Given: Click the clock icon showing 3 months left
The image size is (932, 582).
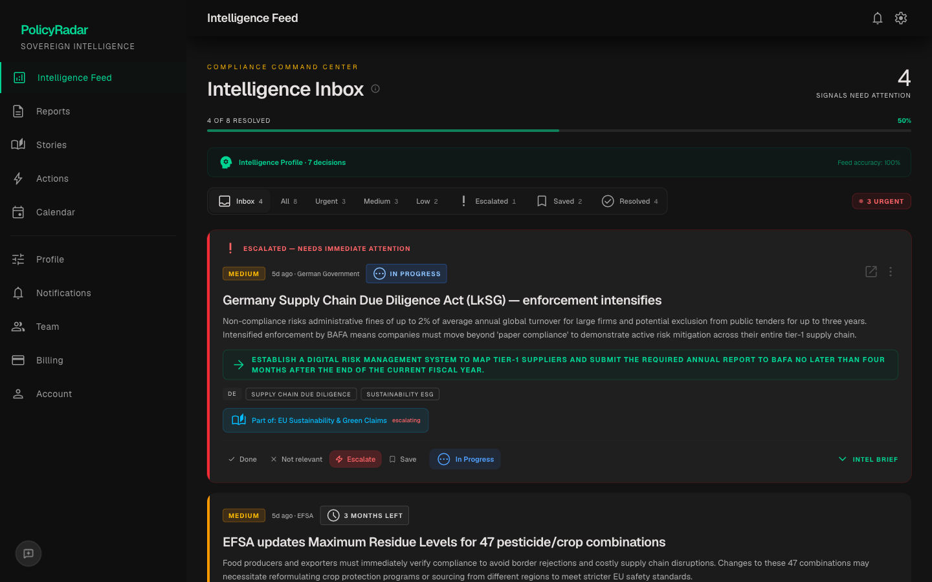Looking at the screenshot, I should (x=333, y=515).
